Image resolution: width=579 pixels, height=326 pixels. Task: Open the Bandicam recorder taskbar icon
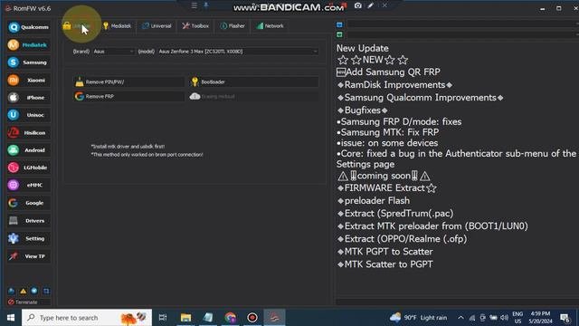[x=252, y=318]
